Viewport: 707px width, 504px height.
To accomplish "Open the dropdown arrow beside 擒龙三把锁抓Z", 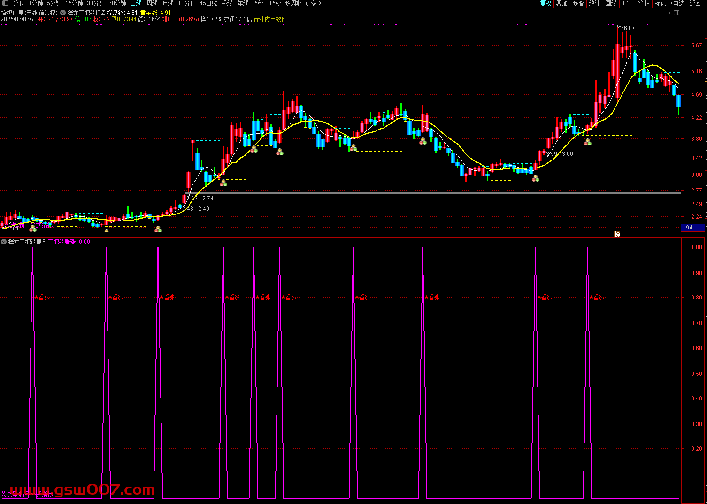I will (63, 13).
